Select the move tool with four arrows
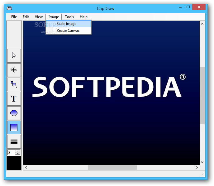Image resolution: width=214 pixels, height=186 pixels. (x=14, y=70)
